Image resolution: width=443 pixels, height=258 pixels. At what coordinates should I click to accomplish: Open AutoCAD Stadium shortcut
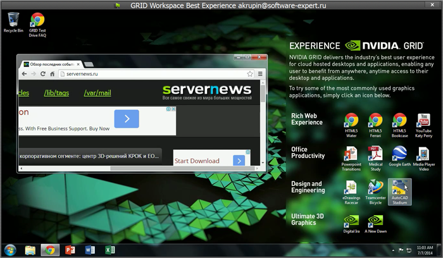(400, 192)
